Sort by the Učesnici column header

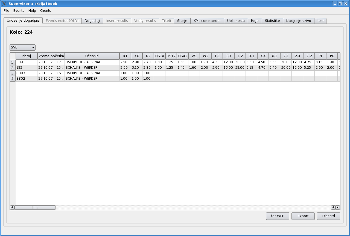[x=92, y=56]
